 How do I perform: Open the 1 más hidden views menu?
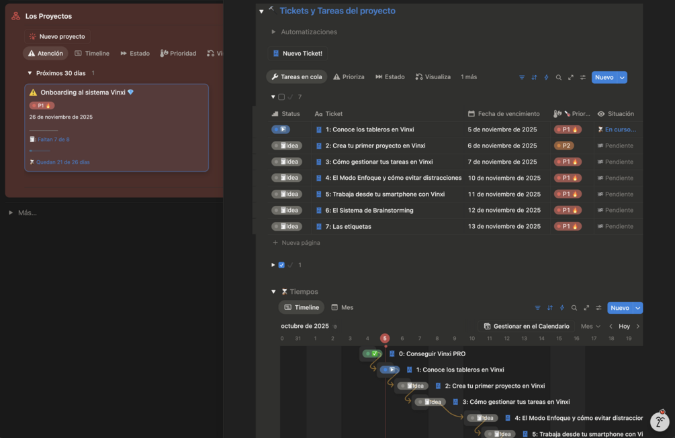point(469,77)
